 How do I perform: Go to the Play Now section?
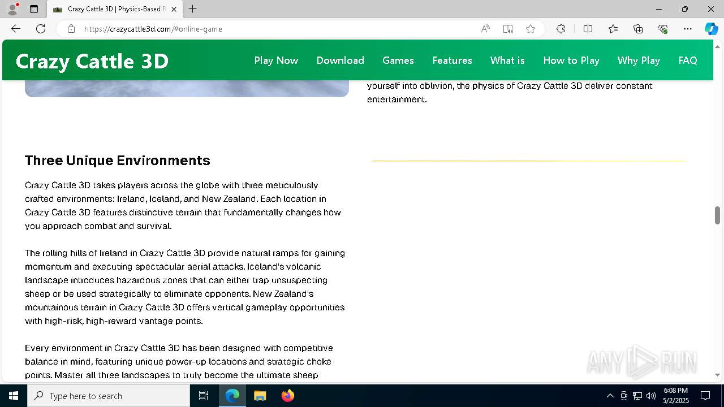pos(276,60)
